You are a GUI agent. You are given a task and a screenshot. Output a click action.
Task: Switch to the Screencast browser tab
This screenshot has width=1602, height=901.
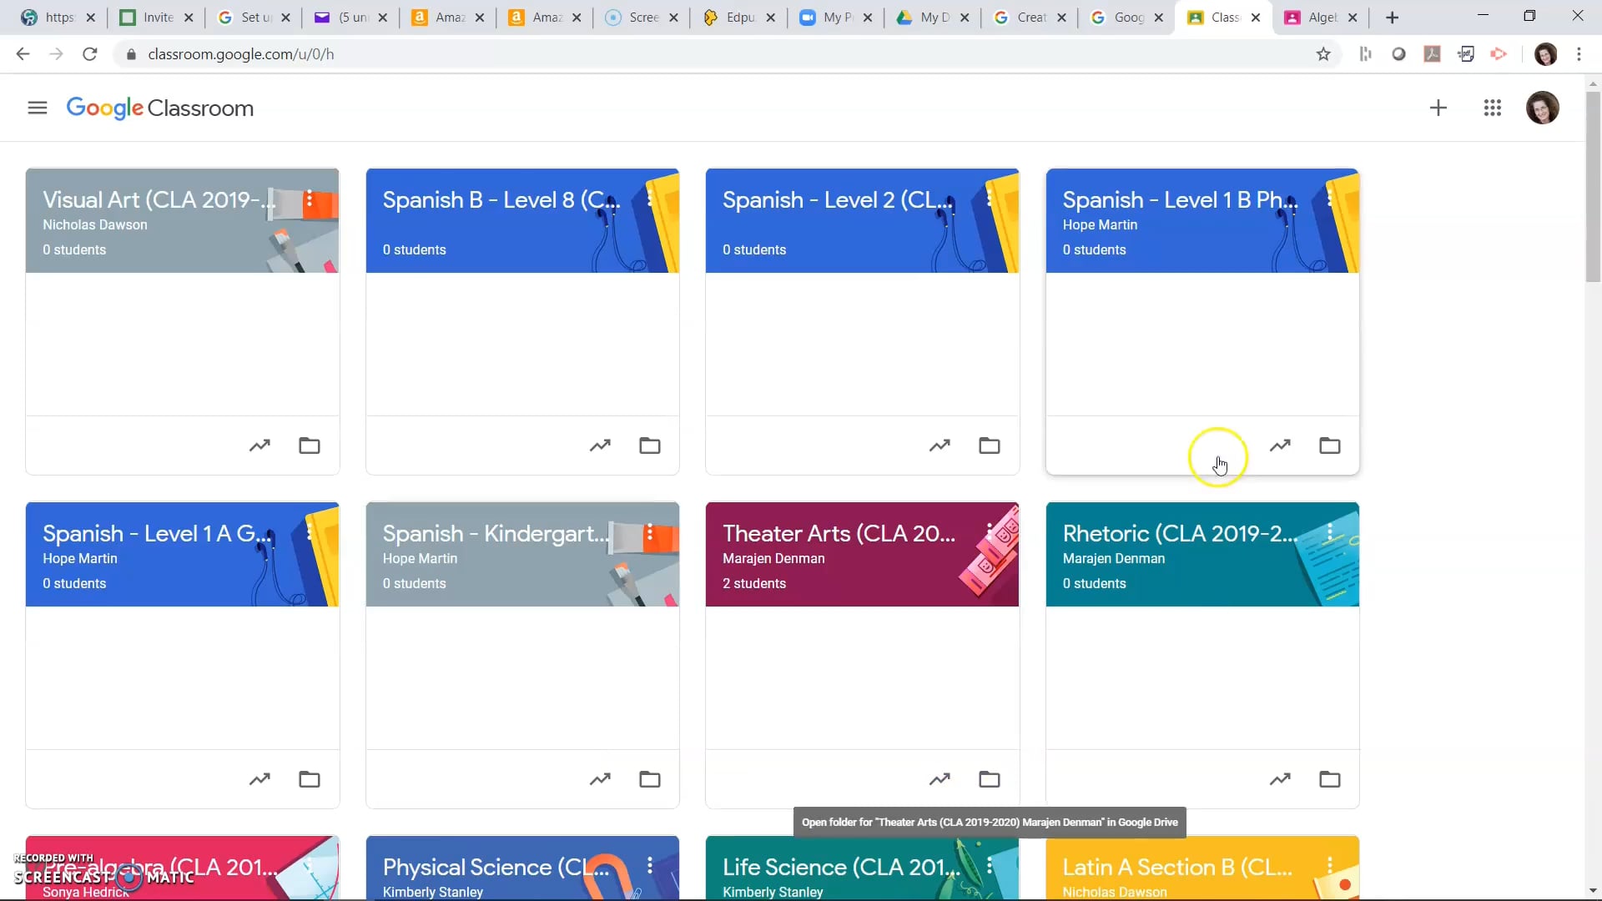(x=642, y=18)
